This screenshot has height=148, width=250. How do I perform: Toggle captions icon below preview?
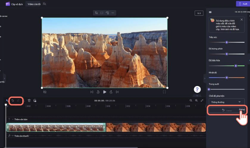pyautogui.click(x=45, y=92)
